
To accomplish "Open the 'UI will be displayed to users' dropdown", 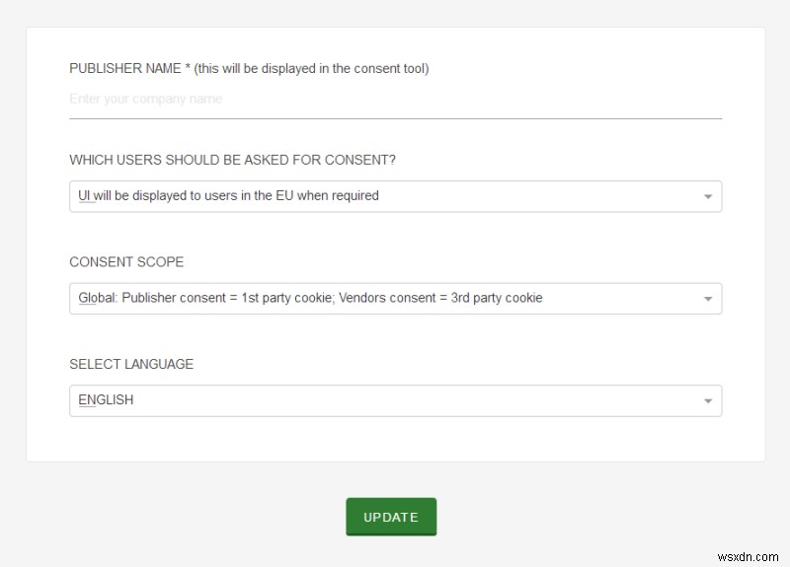I will tap(395, 196).
